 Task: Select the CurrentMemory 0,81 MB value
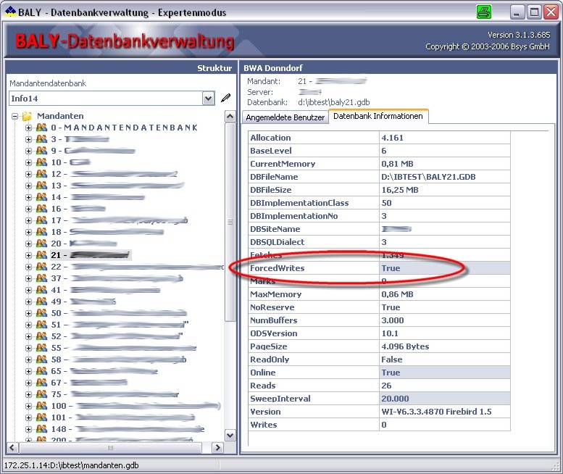pyautogui.click(x=444, y=164)
